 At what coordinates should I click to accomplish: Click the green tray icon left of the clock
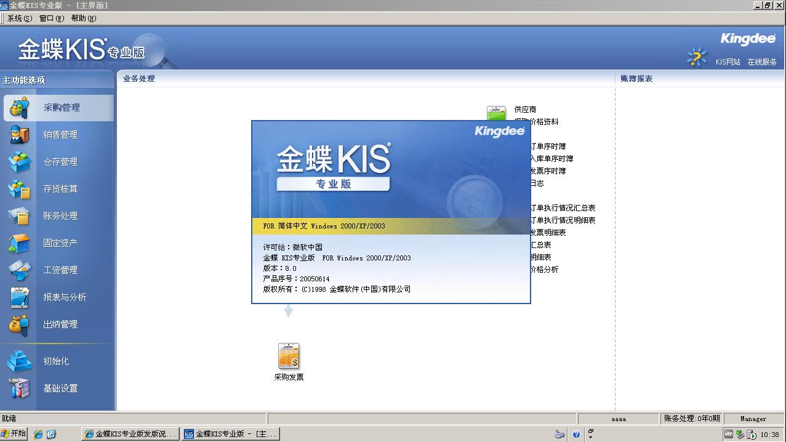[740, 434]
